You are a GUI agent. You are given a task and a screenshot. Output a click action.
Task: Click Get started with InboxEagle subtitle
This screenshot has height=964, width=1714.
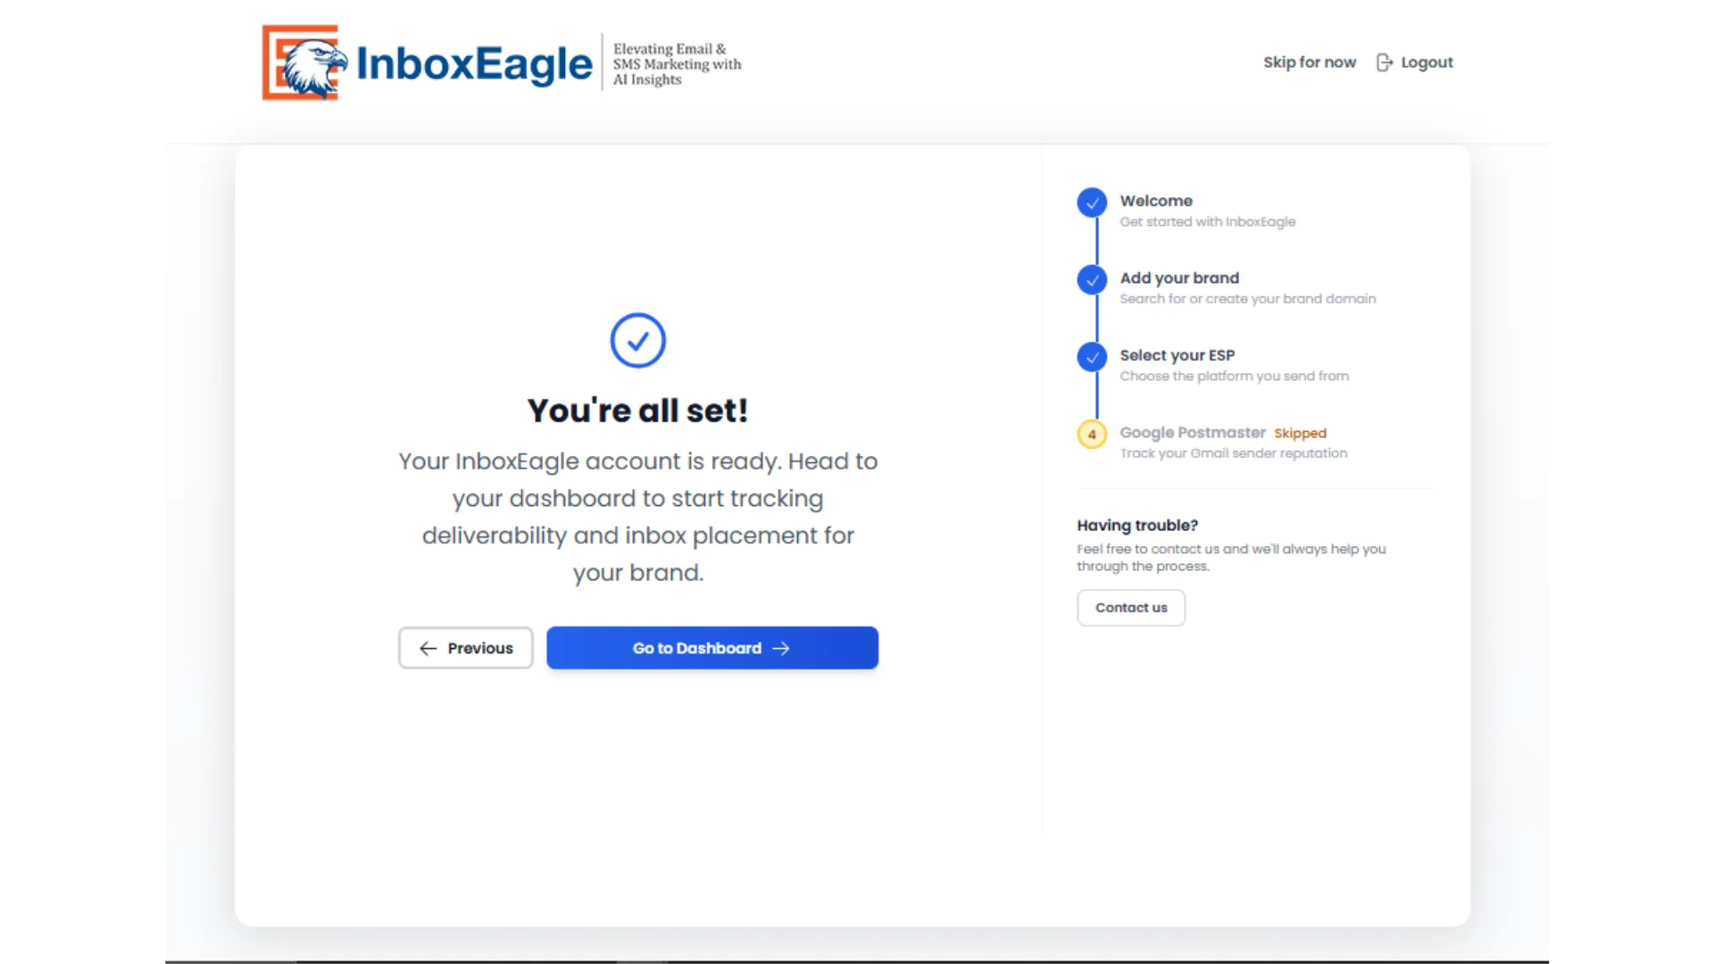tap(1207, 222)
